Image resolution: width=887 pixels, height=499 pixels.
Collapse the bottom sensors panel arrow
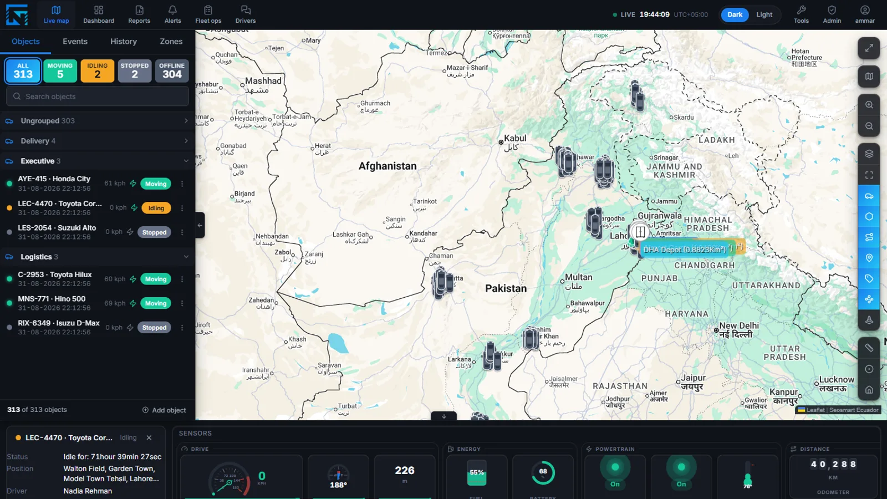[x=443, y=416]
